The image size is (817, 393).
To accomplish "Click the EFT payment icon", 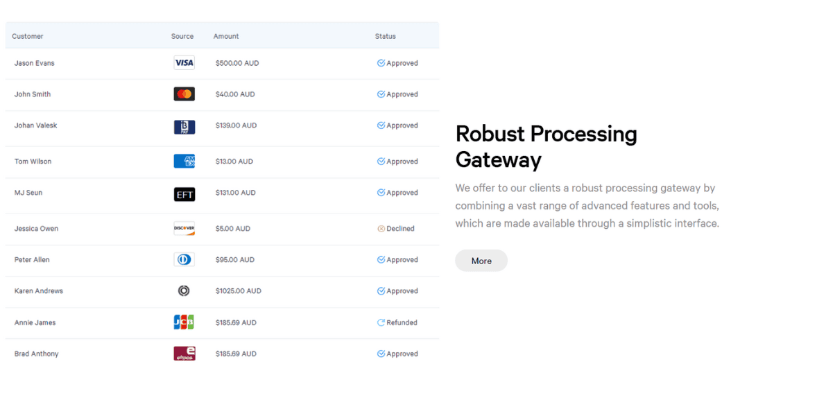I will coord(184,193).
